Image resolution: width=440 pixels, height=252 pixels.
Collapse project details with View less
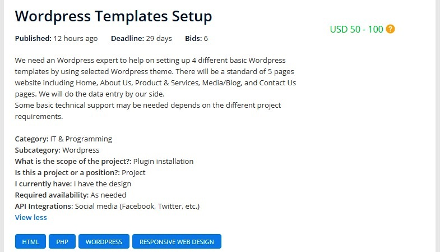click(x=31, y=217)
